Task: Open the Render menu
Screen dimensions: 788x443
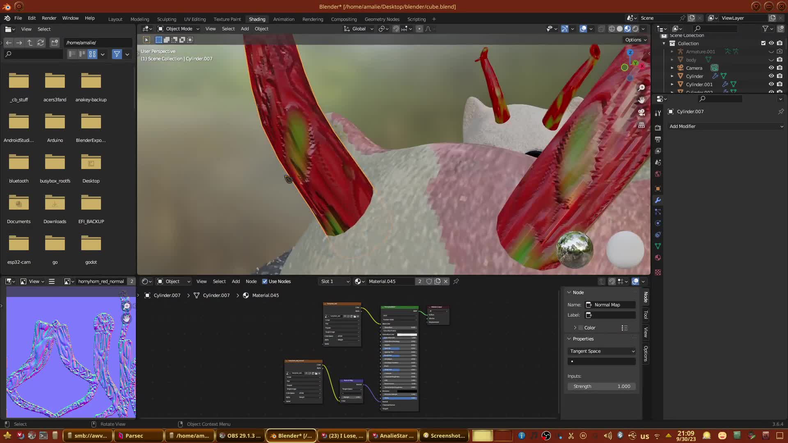Action: tap(49, 18)
